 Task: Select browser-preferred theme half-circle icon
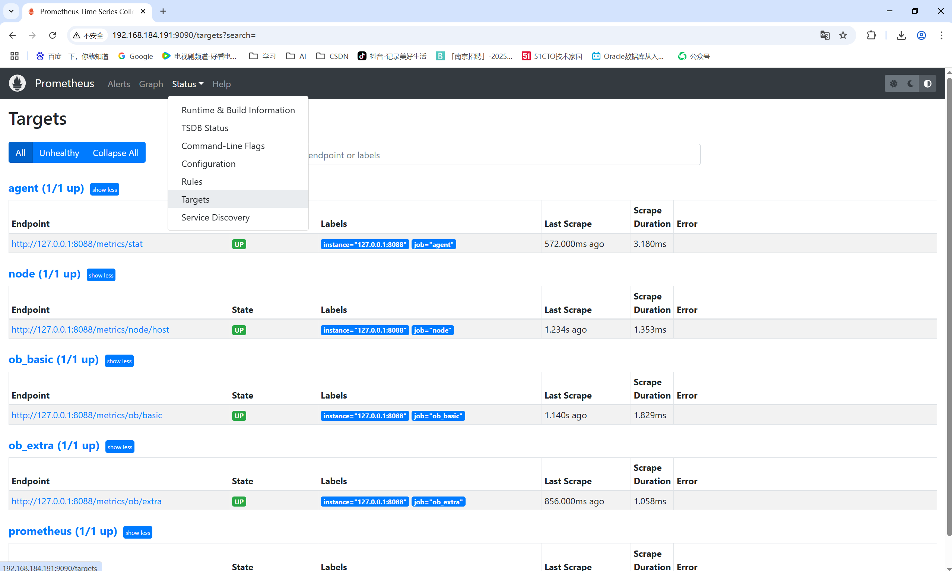pyautogui.click(x=927, y=83)
